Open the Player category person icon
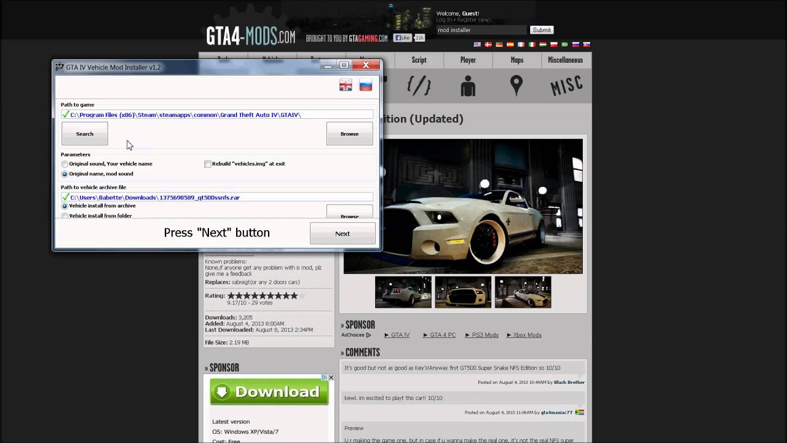787x443 pixels. [x=468, y=86]
